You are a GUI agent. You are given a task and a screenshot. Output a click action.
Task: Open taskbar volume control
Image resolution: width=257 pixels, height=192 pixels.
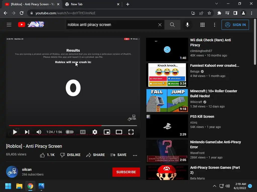227,186
